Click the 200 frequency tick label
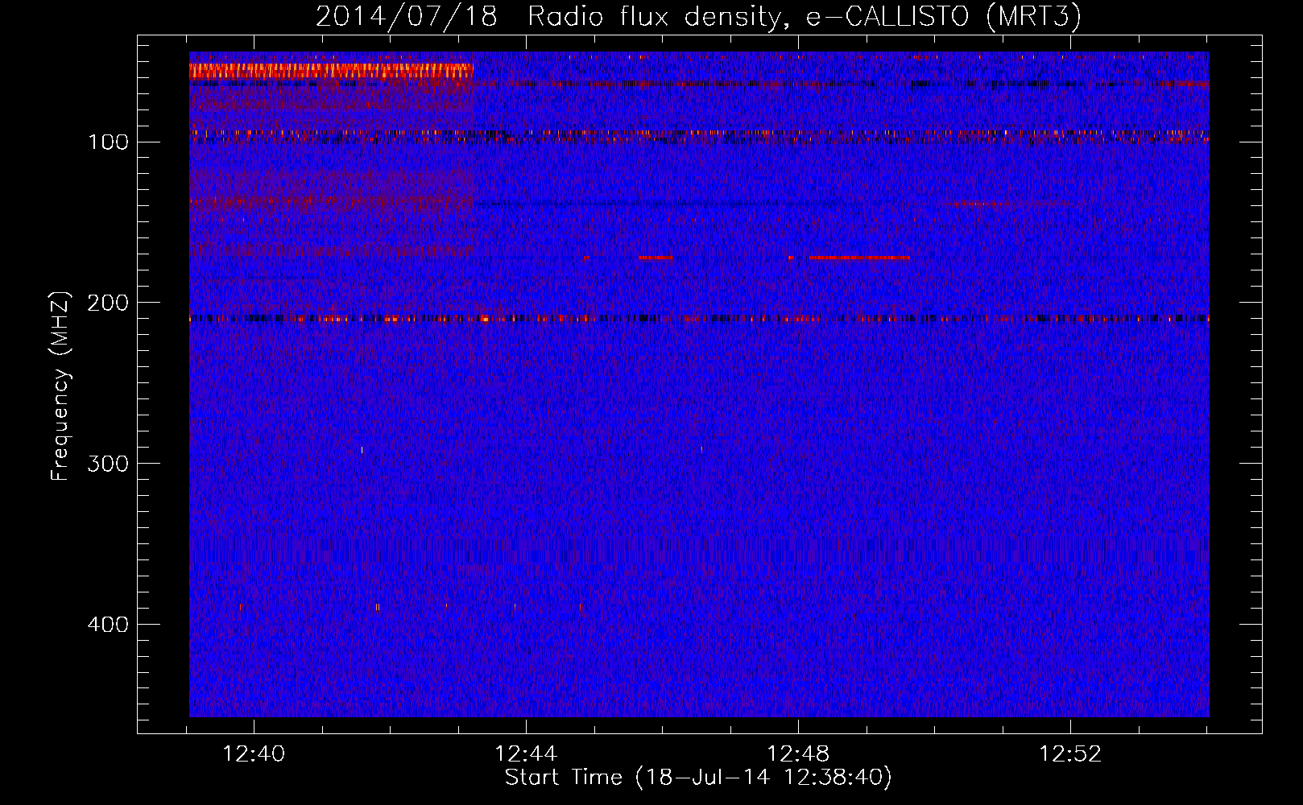1303x805 pixels. (x=108, y=303)
